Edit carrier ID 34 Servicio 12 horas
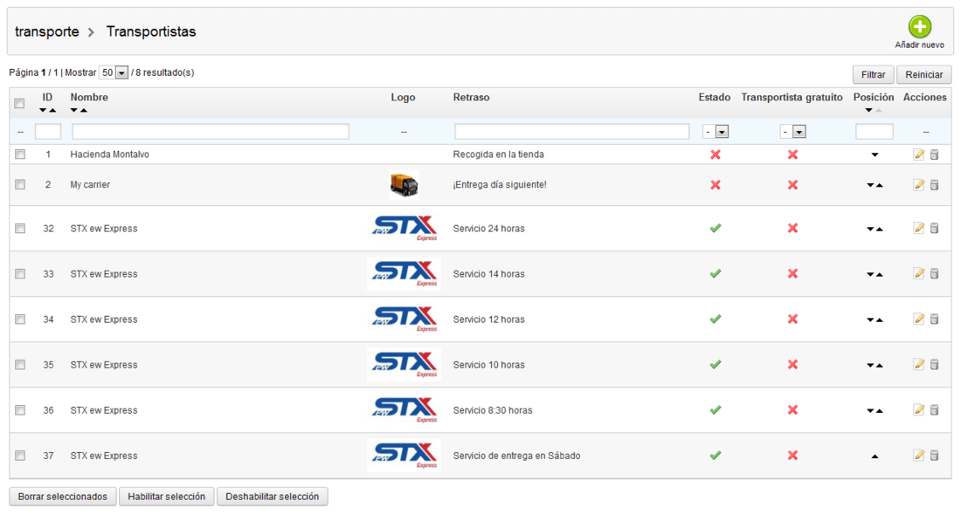 point(918,319)
